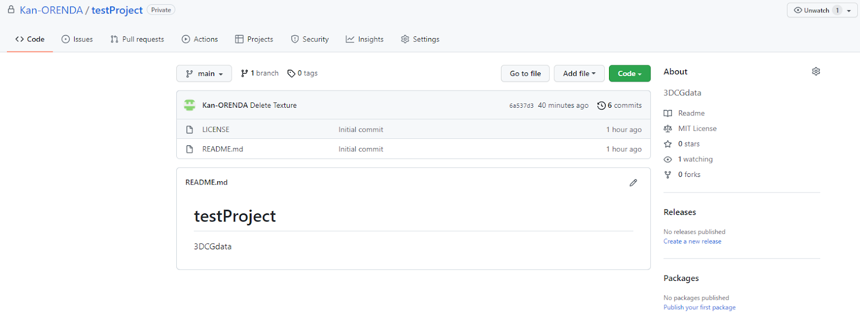The width and height of the screenshot is (860, 319).
Task: View the Security tab
Action: [x=310, y=39]
